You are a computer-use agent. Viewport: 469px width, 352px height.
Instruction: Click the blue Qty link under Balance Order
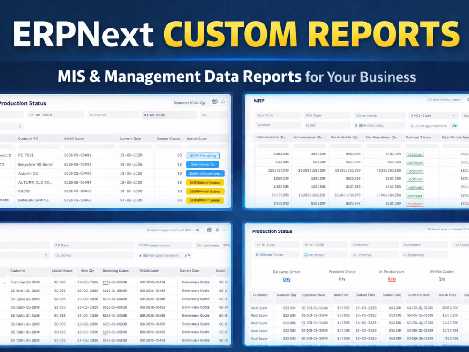[287, 279]
